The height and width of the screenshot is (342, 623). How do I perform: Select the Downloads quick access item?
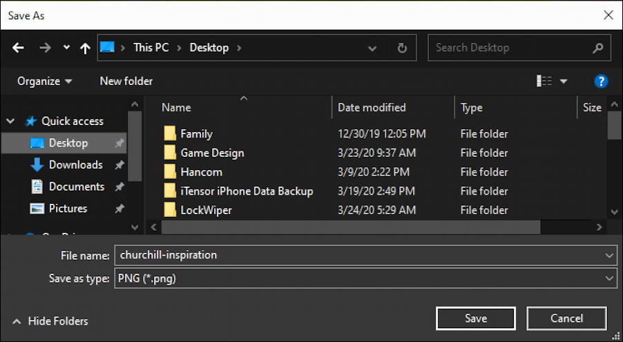click(x=75, y=164)
